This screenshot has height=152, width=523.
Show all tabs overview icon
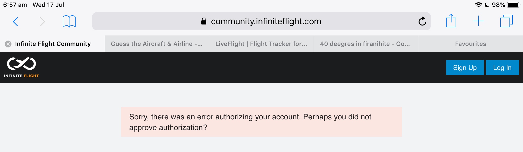506,21
